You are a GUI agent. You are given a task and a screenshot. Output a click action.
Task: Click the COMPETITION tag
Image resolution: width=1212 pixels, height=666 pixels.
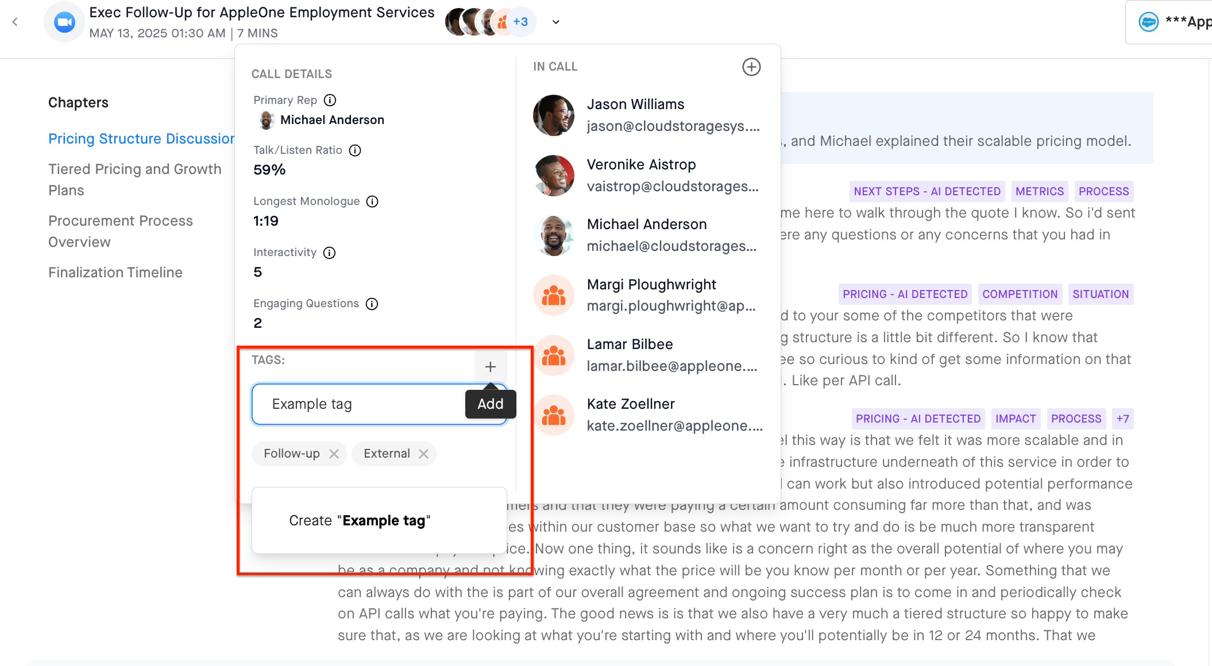click(x=1020, y=295)
